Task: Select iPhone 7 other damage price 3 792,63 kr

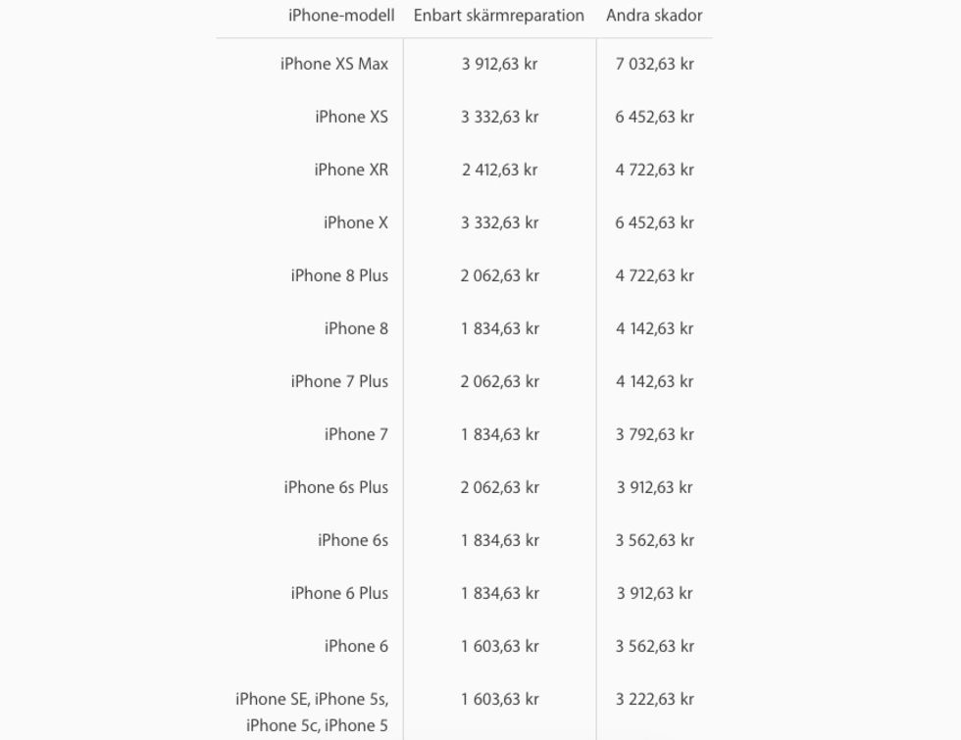Action: coord(655,435)
